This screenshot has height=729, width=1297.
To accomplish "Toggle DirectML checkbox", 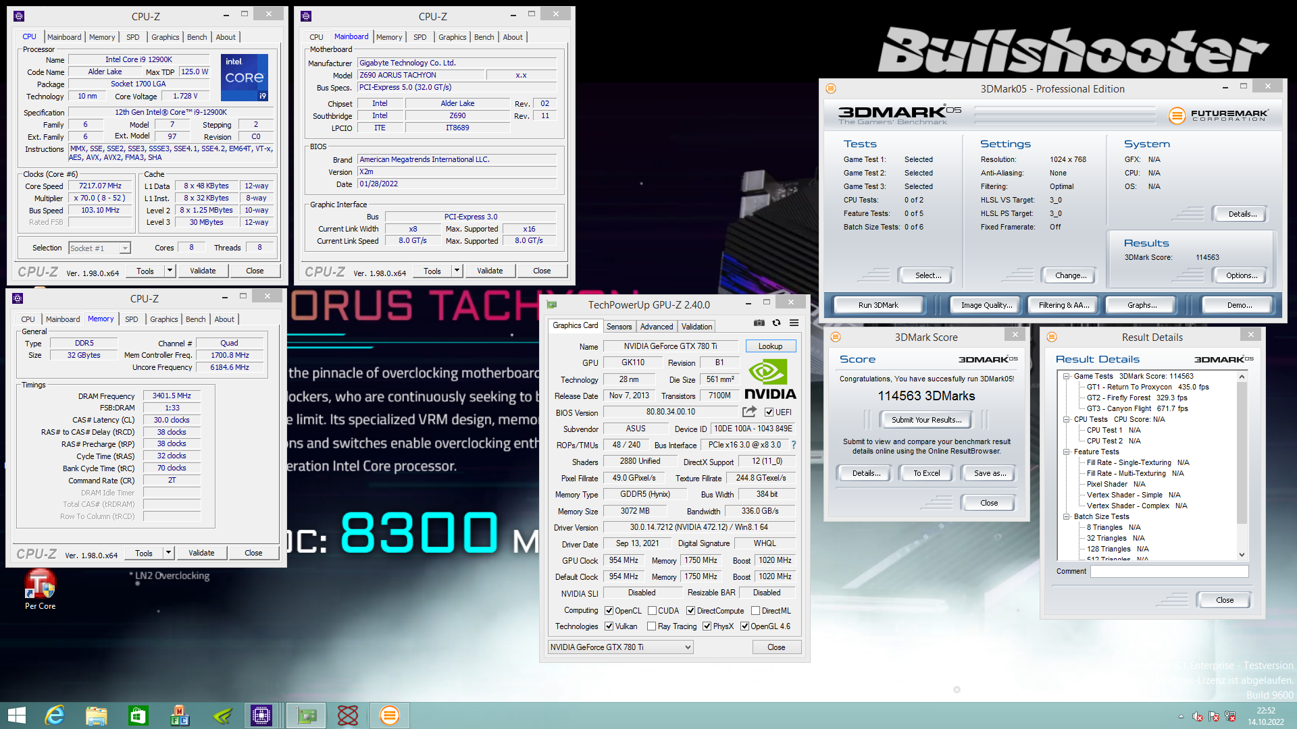I will (x=755, y=611).
